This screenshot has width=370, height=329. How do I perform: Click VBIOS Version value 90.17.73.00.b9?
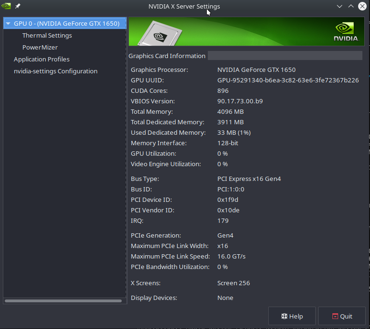click(x=240, y=101)
